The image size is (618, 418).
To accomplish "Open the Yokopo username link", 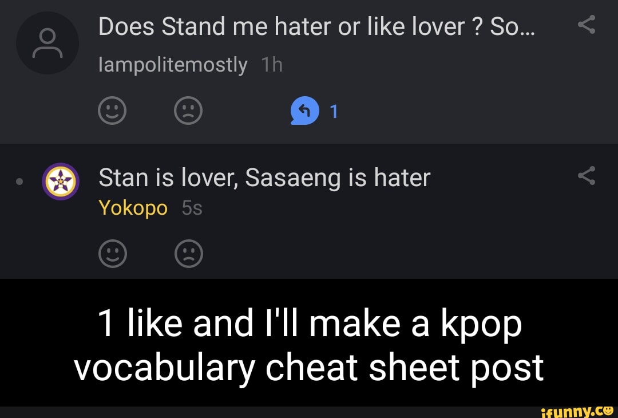I will point(133,208).
